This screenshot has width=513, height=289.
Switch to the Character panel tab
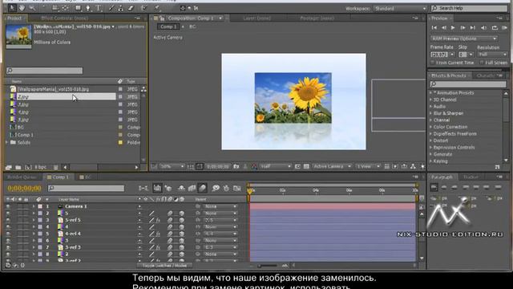(x=486, y=75)
